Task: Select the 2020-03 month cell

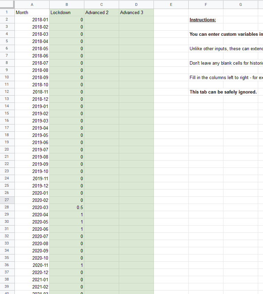Action: pyautogui.click(x=32, y=207)
